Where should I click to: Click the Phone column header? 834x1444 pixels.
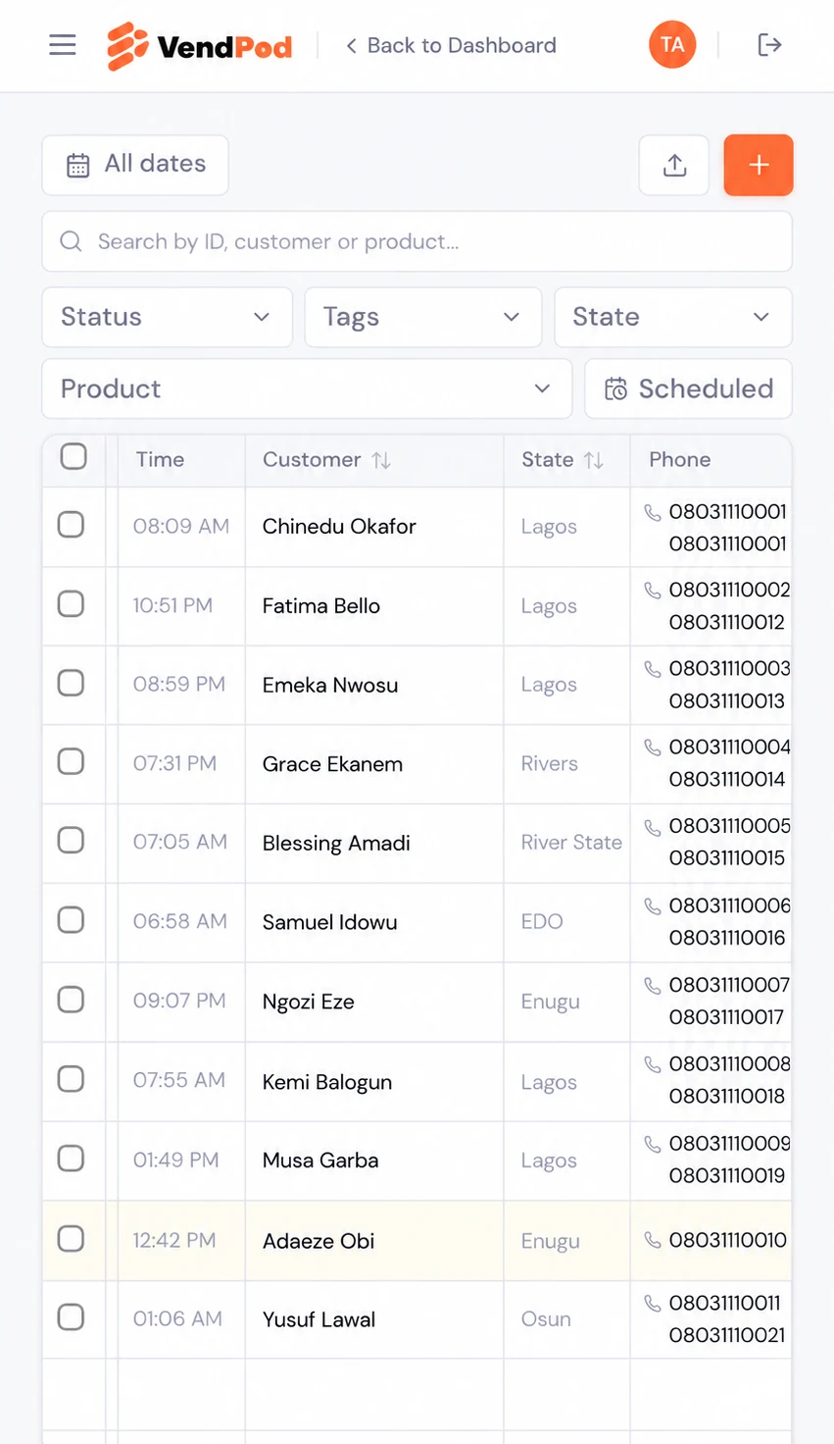(680, 459)
